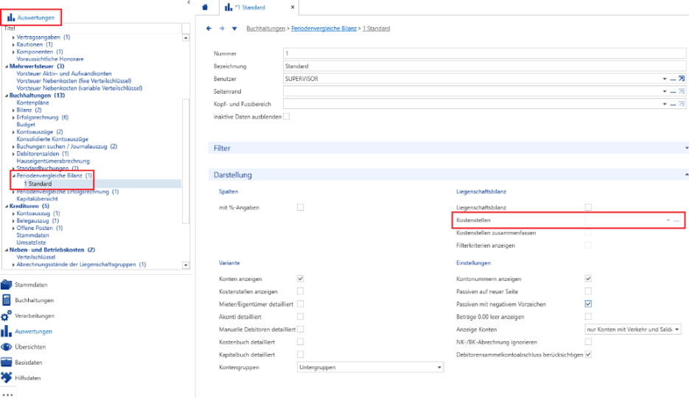Expand the Kontoauszüge (2) tree node
The image size is (689, 398).
pos(13,132)
